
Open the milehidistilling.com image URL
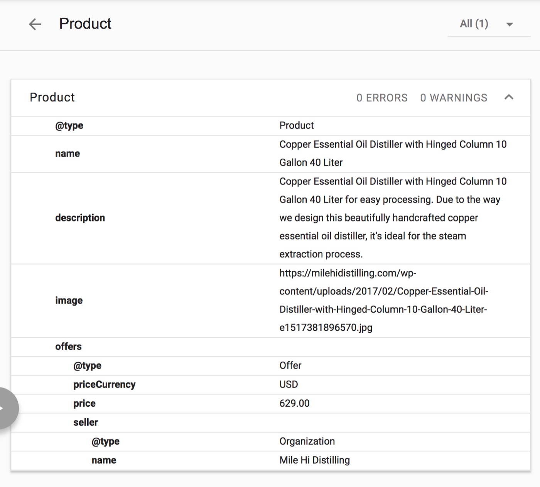tap(384, 300)
